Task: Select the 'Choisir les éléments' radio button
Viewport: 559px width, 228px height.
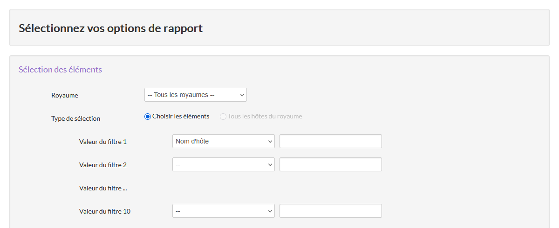Action: (x=148, y=117)
